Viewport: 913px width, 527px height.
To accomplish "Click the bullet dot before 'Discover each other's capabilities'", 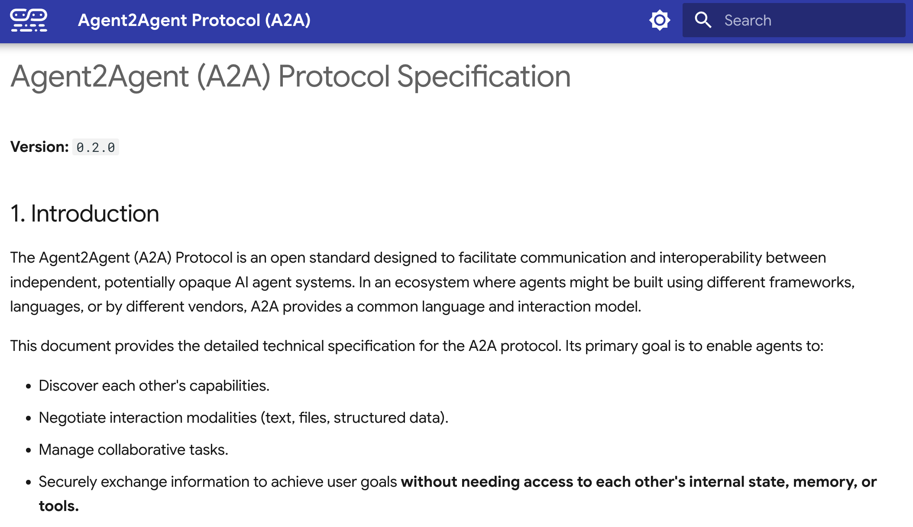I will (x=29, y=386).
